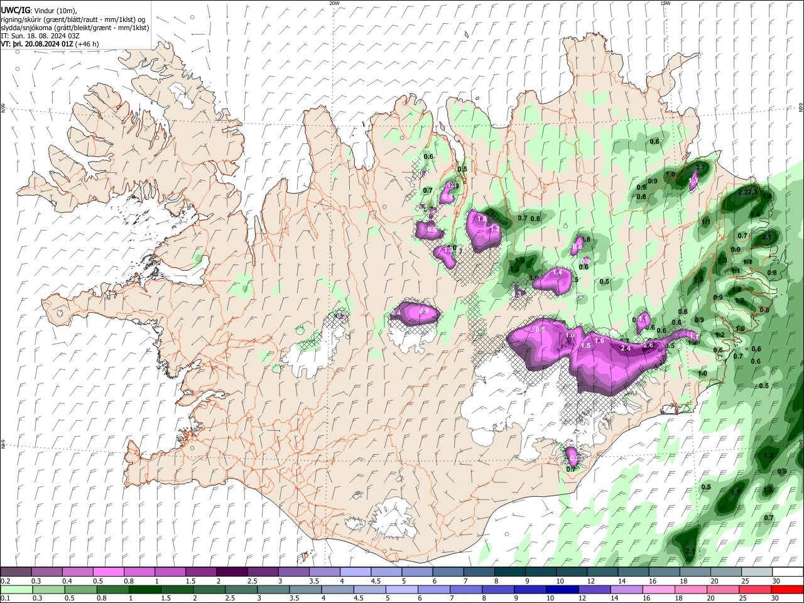The width and height of the screenshot is (804, 603).
Task: Pick darkest purple swatch between 2 and 2.5
Action: pyautogui.click(x=232, y=572)
